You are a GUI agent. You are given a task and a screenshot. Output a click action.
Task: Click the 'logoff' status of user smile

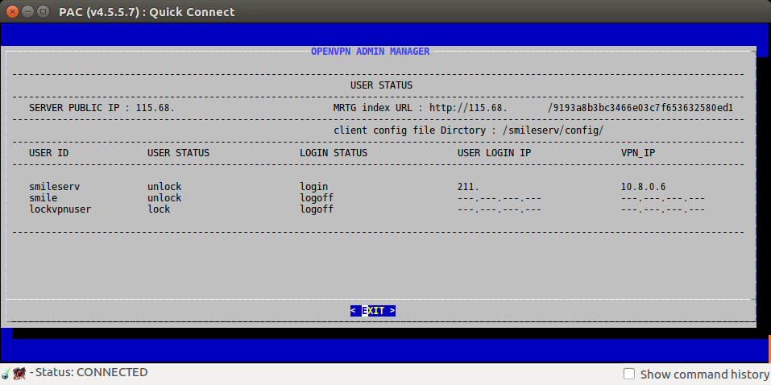coord(317,198)
